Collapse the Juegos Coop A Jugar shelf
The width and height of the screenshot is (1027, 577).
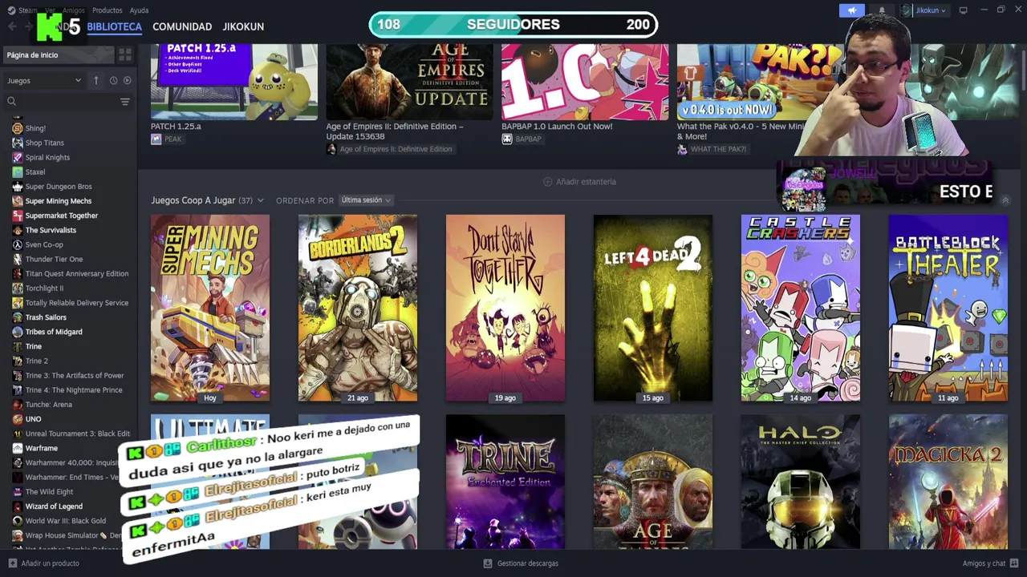[1005, 200]
